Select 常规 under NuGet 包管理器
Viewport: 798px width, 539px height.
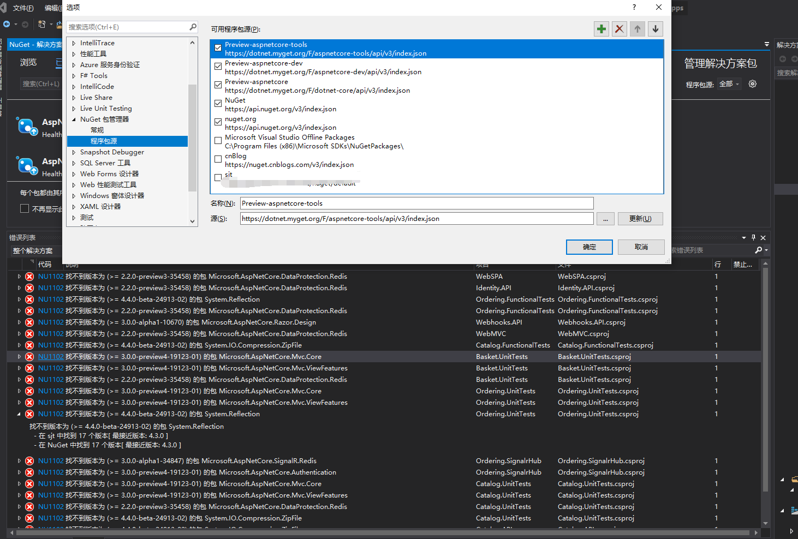pyautogui.click(x=97, y=130)
